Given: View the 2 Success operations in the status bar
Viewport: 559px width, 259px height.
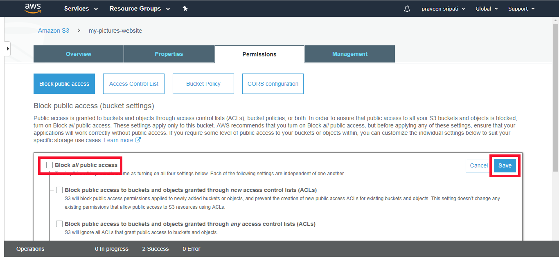Looking at the screenshot, I should 156,248.
